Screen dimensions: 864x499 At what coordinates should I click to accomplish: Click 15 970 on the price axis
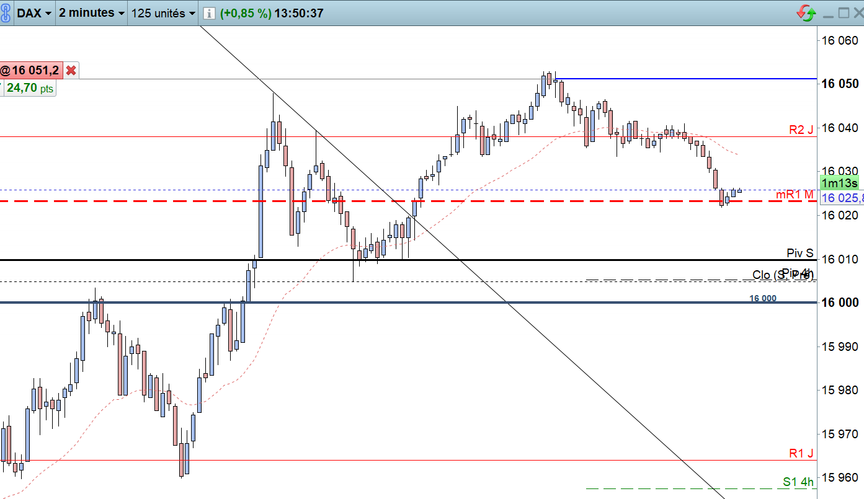pyautogui.click(x=839, y=433)
